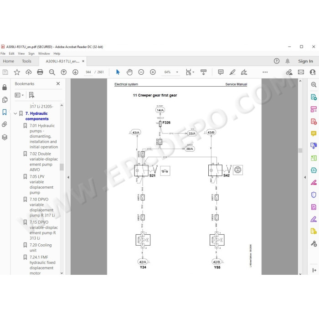
Task: Open More Tools wrench in right pane
Action: [314, 243]
